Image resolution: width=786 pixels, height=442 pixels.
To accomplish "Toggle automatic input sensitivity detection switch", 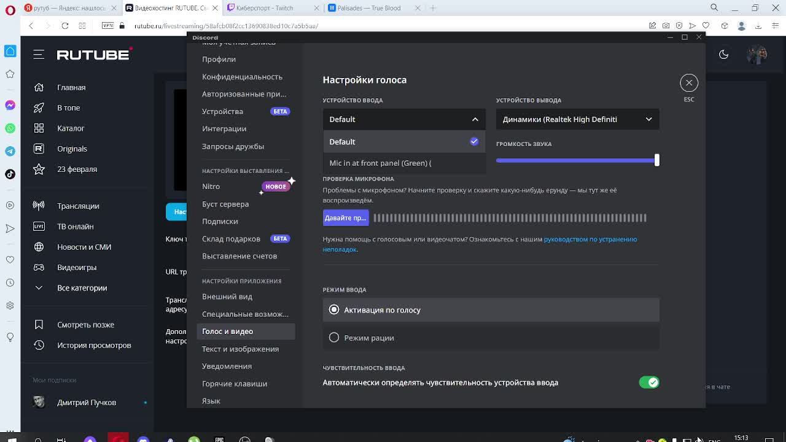I will [648, 382].
